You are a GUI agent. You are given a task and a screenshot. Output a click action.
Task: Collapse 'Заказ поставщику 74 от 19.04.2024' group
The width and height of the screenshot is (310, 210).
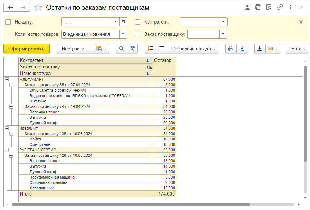(11, 106)
